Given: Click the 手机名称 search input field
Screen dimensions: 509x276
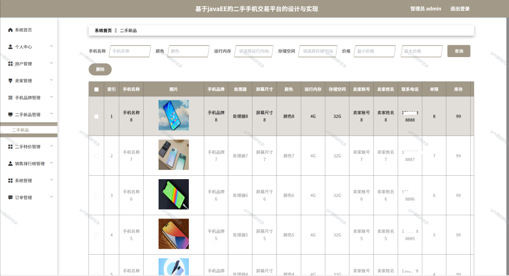Looking at the screenshot, I should click(130, 51).
